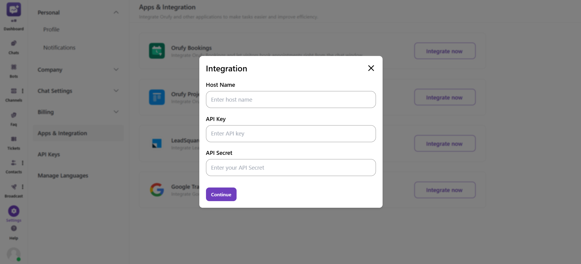
Task: Open the Profile settings page
Action: tap(51, 29)
